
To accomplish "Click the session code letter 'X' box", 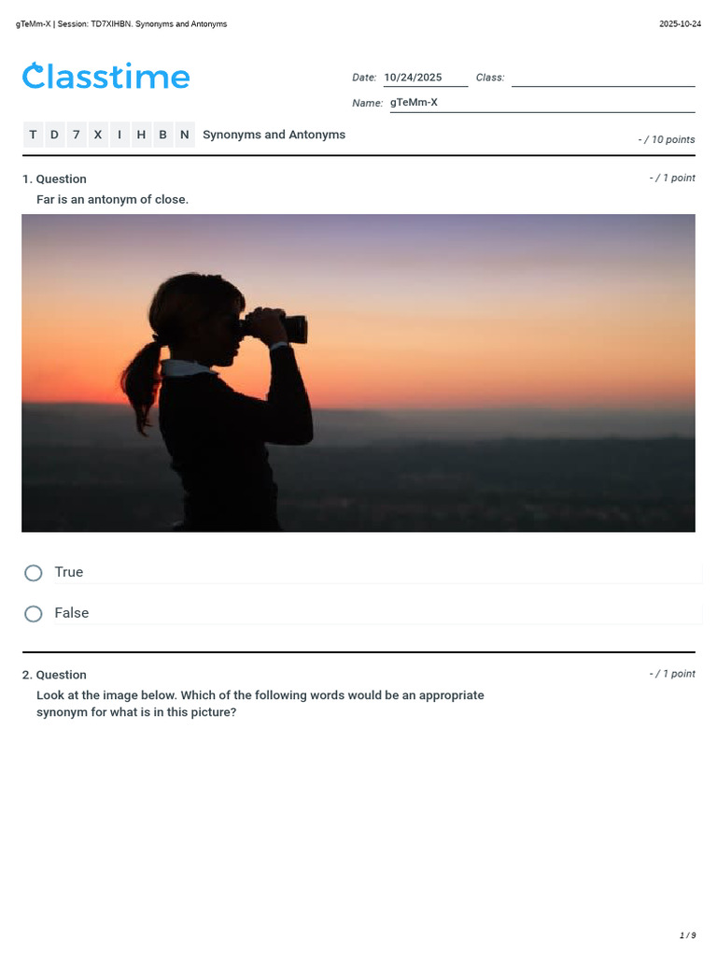I will (x=97, y=135).
